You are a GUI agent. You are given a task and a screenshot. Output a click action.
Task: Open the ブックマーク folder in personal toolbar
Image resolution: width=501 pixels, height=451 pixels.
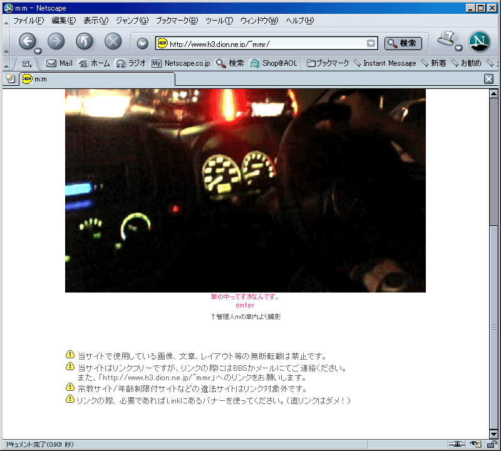pyautogui.click(x=328, y=63)
